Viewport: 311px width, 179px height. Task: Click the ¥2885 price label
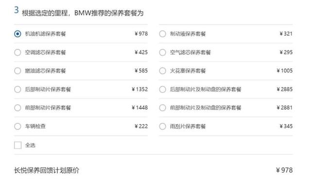(285, 89)
